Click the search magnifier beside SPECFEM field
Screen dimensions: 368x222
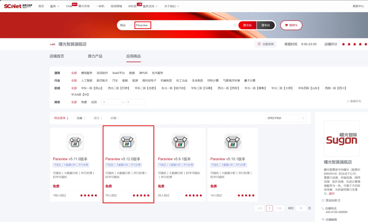tap(303, 118)
